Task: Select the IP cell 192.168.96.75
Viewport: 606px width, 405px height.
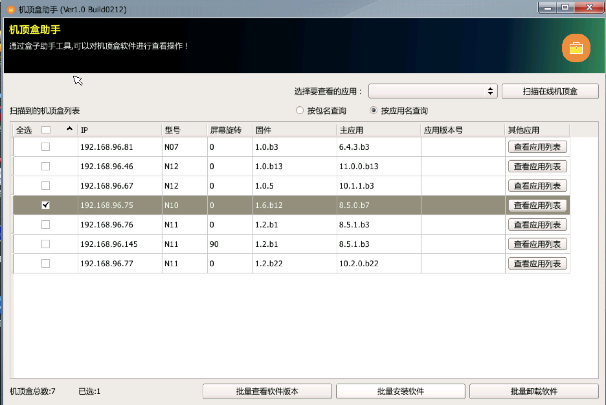Action: (x=120, y=205)
